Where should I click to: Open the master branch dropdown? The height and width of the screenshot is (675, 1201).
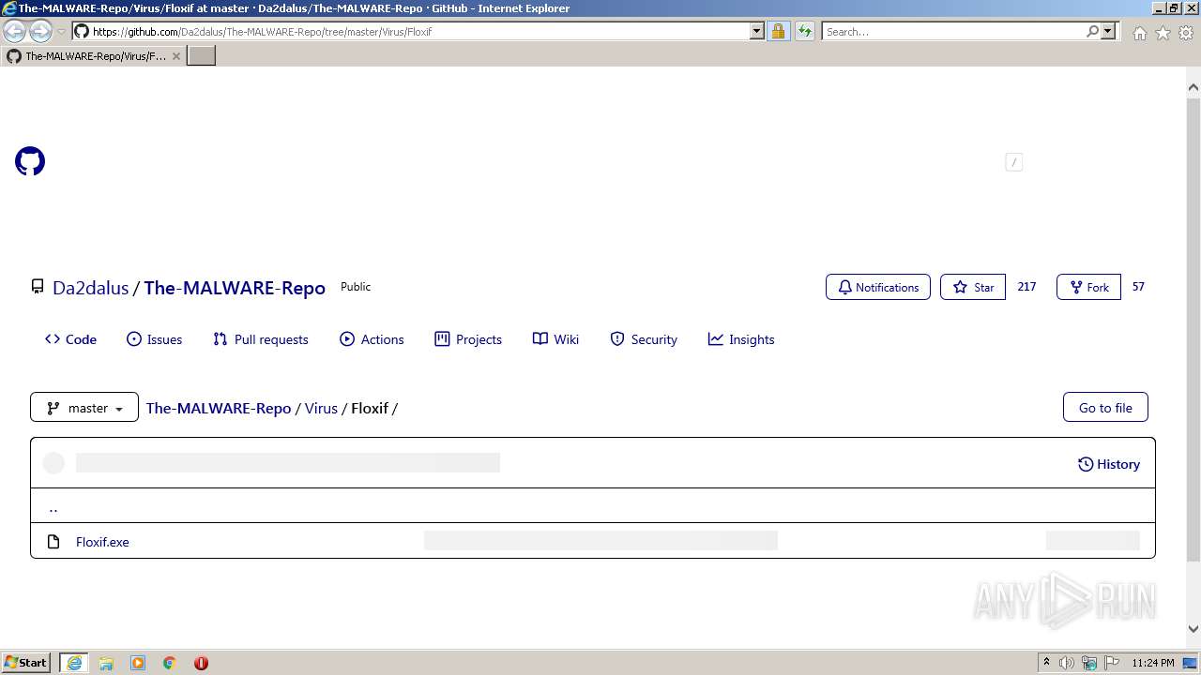[84, 408]
